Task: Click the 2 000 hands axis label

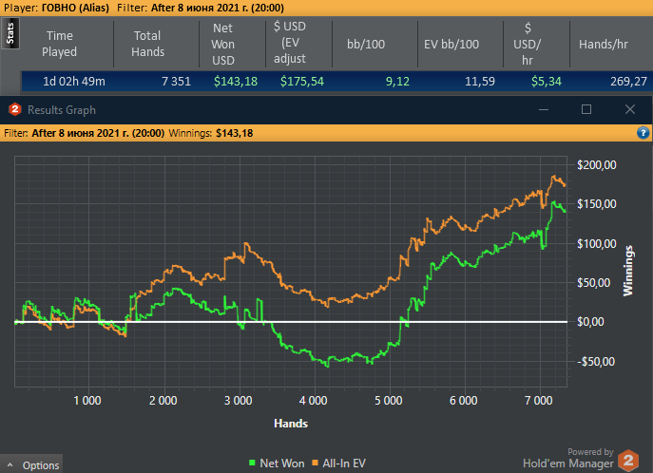Action: [163, 401]
